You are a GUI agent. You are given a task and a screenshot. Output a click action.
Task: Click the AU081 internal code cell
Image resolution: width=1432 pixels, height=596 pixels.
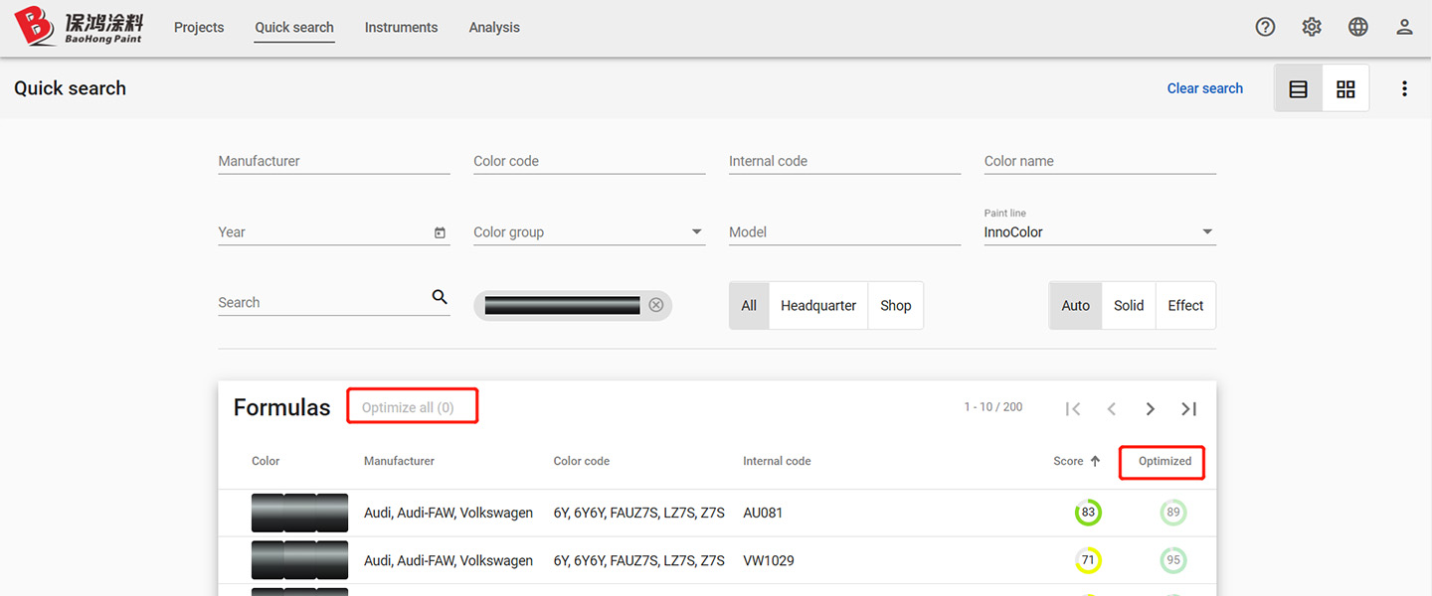763,513
